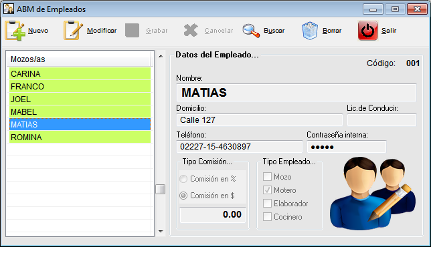
Task: Close the ABM de Empleados window
Action: [417, 9]
